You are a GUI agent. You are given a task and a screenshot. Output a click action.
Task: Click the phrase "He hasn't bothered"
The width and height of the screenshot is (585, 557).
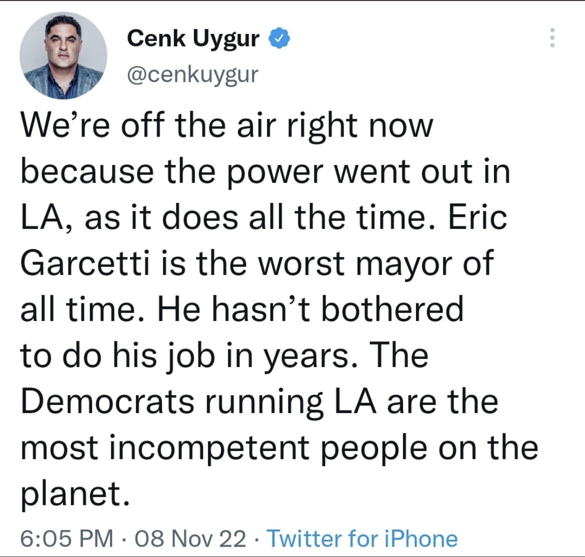point(310,309)
